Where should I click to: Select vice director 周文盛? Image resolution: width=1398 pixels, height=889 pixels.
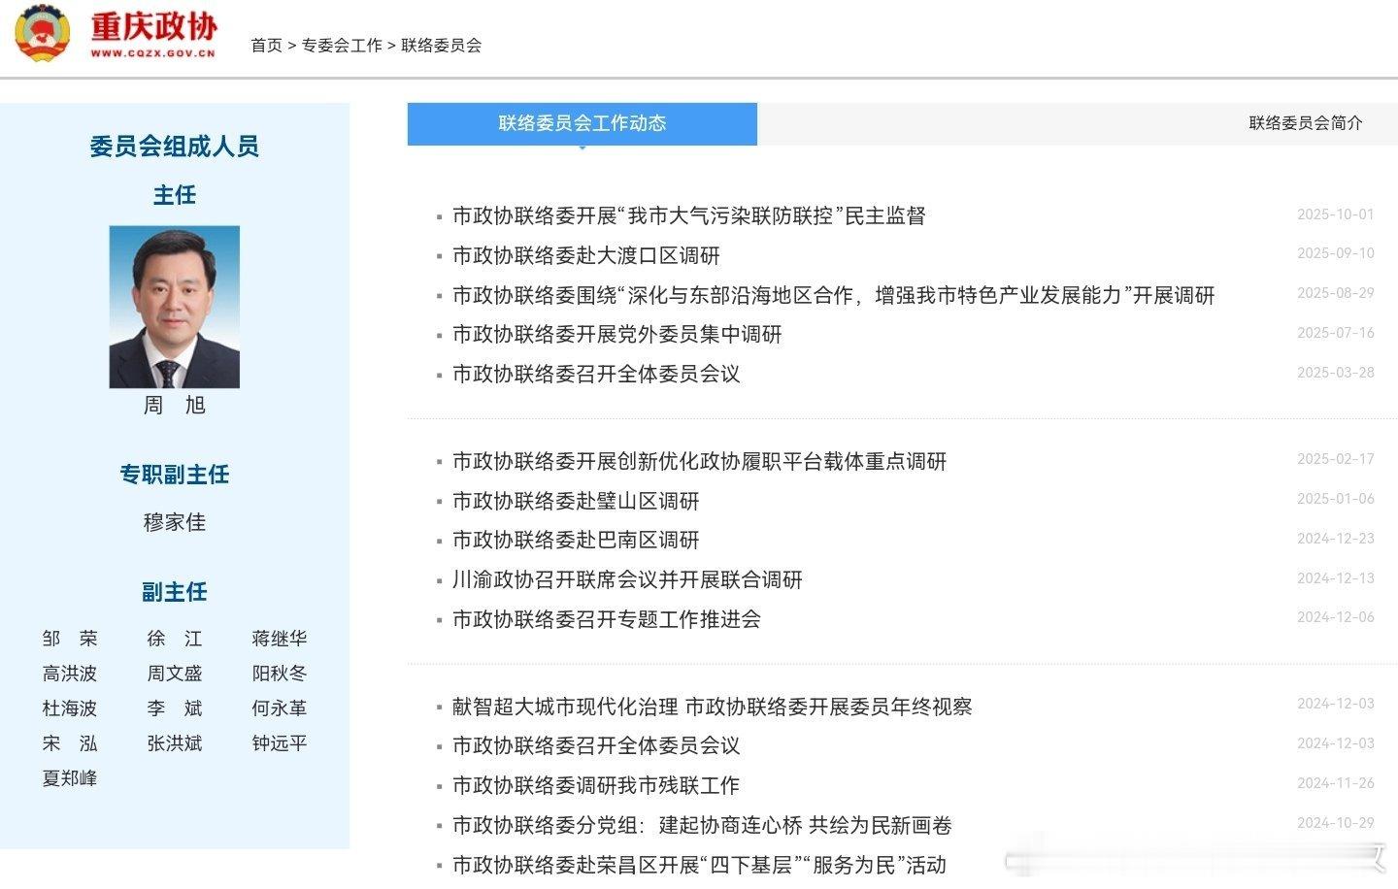click(x=175, y=674)
